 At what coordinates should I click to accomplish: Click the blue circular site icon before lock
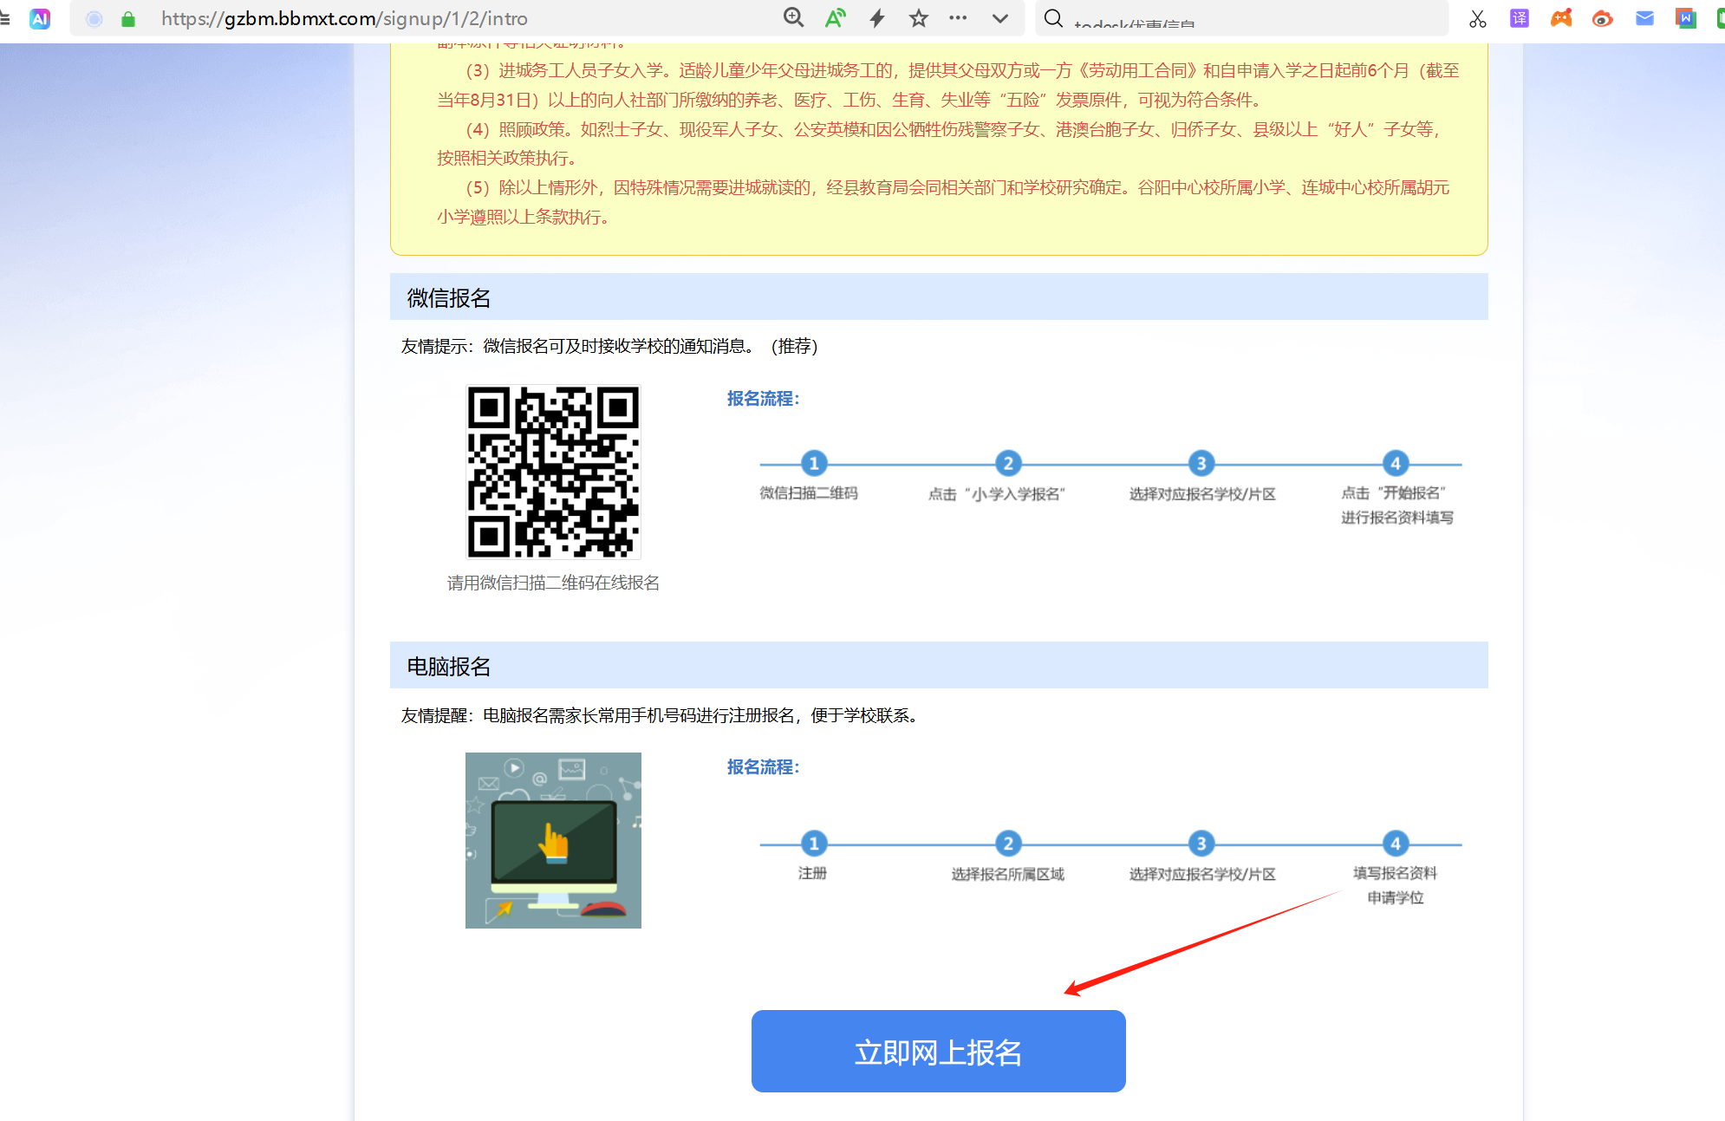tap(94, 19)
